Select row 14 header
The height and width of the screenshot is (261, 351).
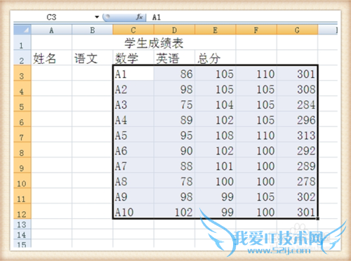pos(22,234)
